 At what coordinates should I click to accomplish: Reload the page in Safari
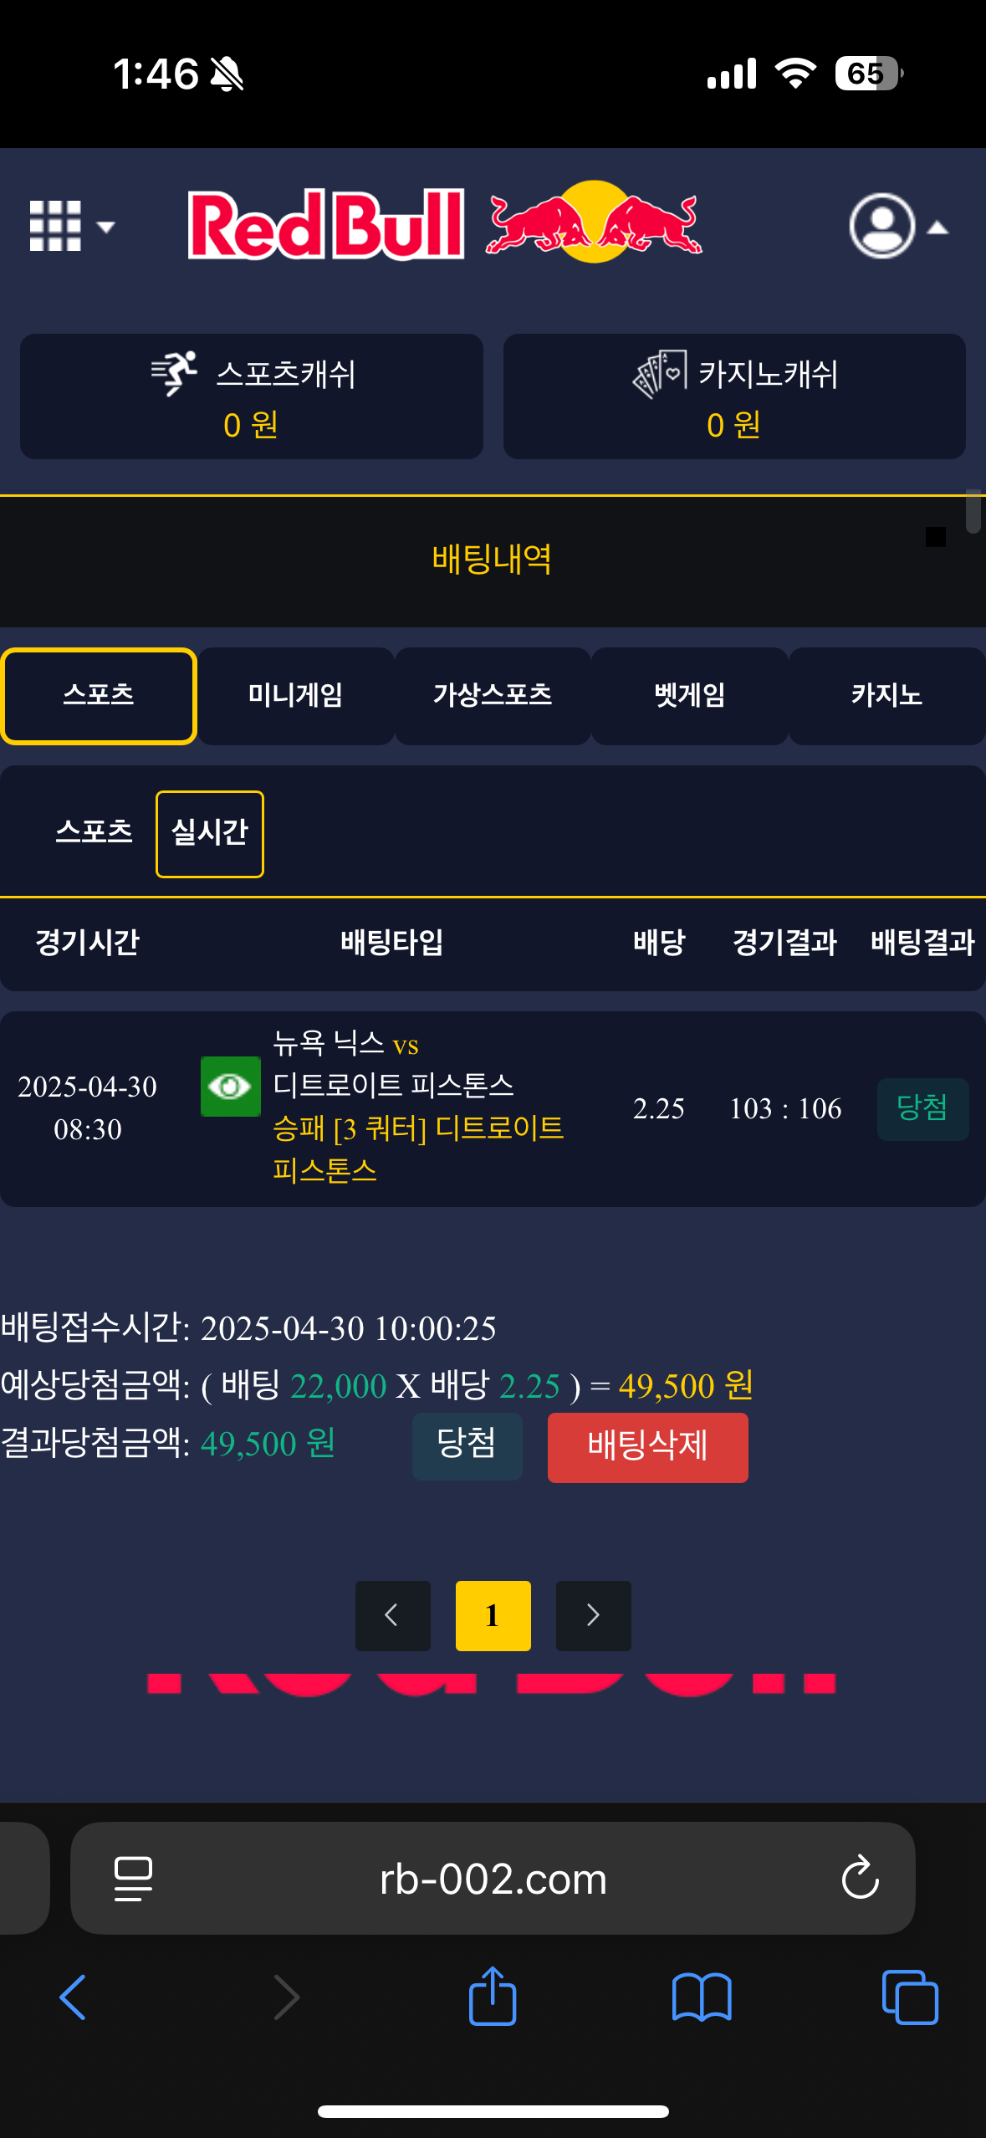[860, 1879]
